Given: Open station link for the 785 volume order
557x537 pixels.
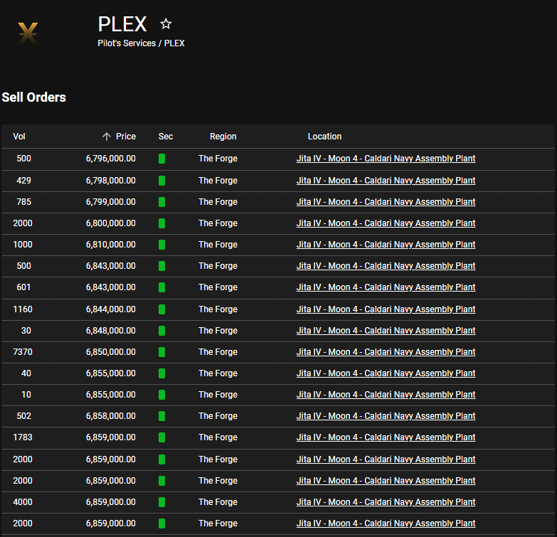Looking at the screenshot, I should 386,202.
